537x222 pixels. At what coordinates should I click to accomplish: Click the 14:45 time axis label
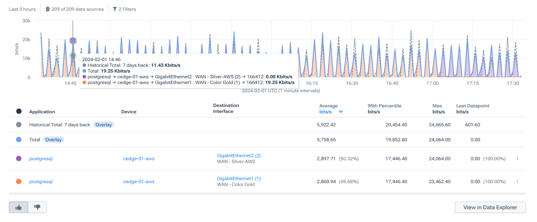pyautogui.click(x=70, y=83)
